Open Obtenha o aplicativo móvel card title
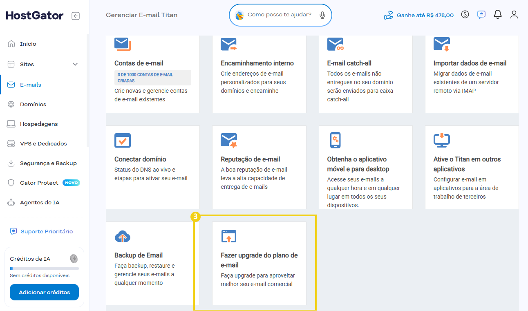 358,164
